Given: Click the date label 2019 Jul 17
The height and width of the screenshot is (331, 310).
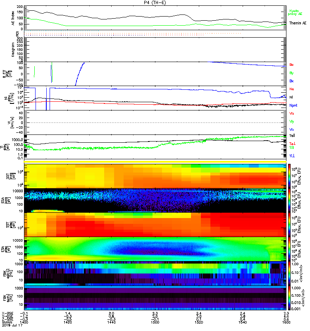Looking at the screenshot, I should point(12,325).
